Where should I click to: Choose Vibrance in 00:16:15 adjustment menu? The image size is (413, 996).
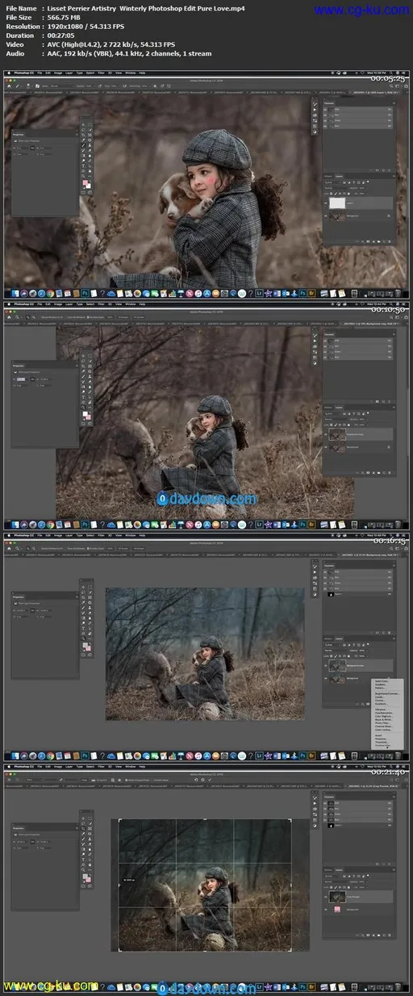click(x=381, y=709)
